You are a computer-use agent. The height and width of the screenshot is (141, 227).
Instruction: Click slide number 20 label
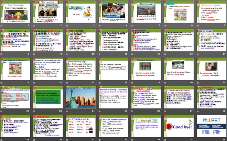pos(191,83)
